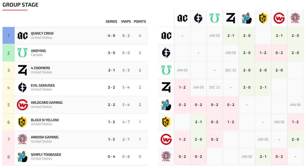
Task: Click Quincy Crew logo in standings list
Action: (x=22, y=35)
